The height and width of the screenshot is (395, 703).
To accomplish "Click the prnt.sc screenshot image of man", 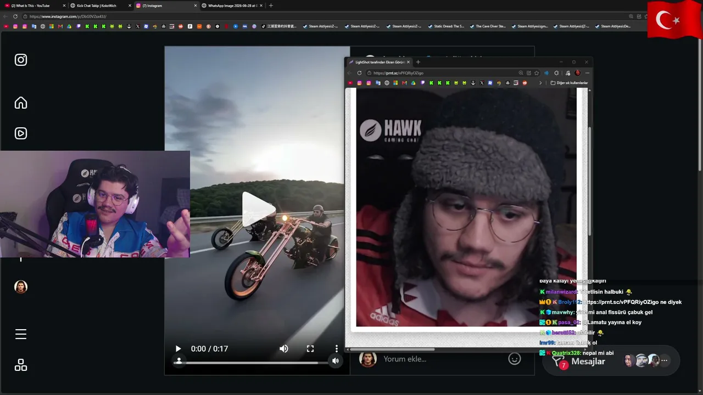I will pos(466,207).
